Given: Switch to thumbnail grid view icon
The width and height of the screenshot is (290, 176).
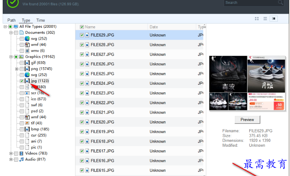Looking at the screenshot, I should pyautogui.click(x=257, y=19).
